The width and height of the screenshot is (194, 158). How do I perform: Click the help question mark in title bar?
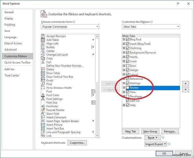pos(178,4)
